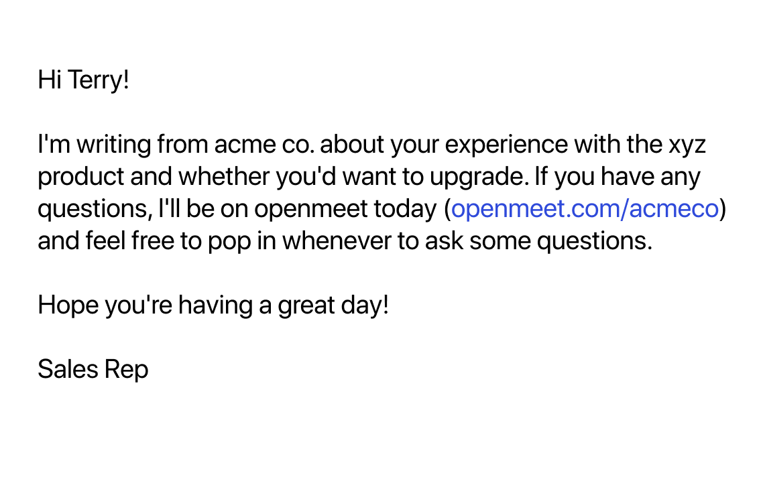Viewport: 759px width, 477px height.
Task: Click the "Hi Terry!" greeting line
Action: (83, 81)
